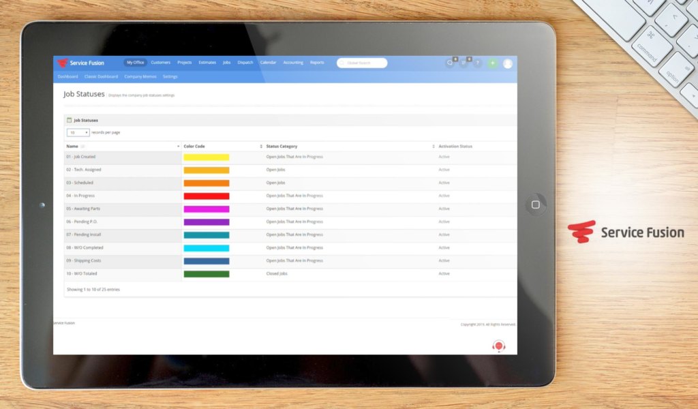Click the help question mark icon
698x409 pixels.
(x=477, y=63)
